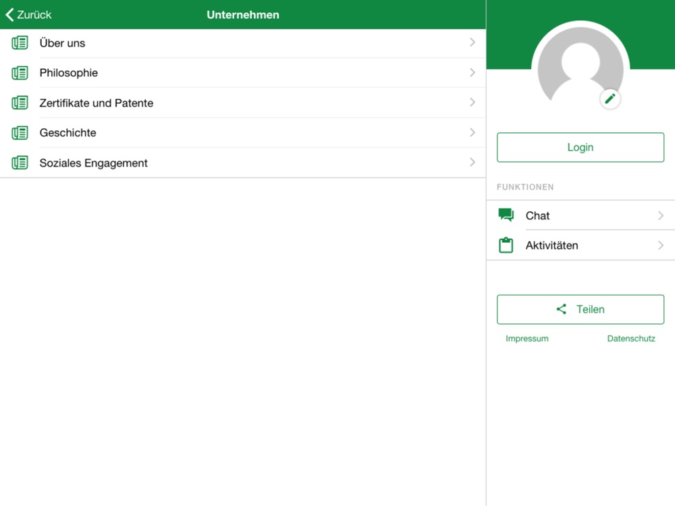Open the Über uns entry

243,43
